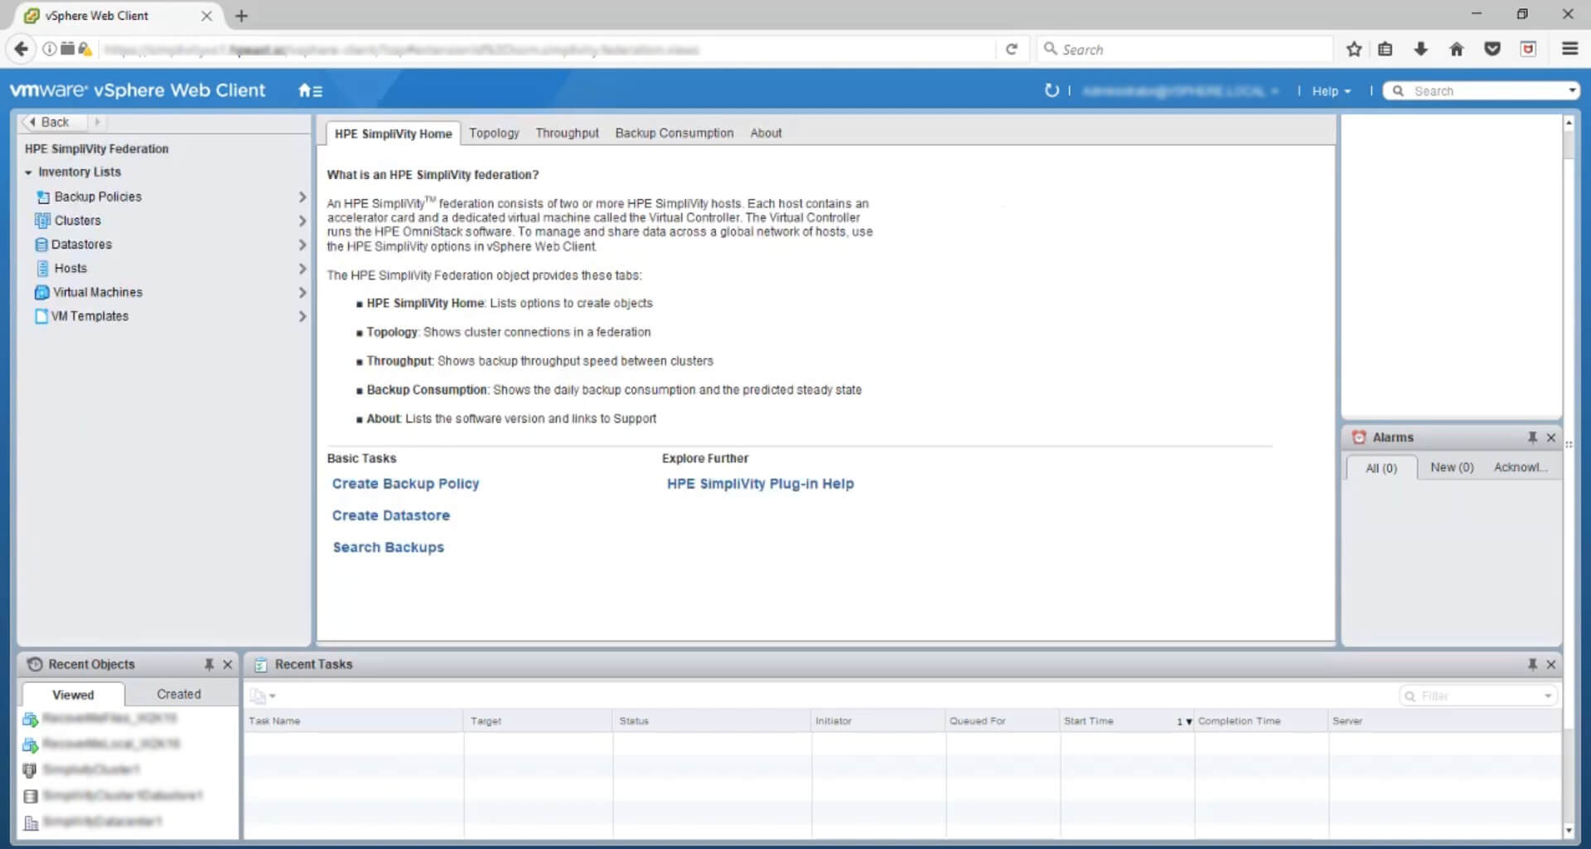
Task: Sort tasks by the Status column
Action: (712, 720)
